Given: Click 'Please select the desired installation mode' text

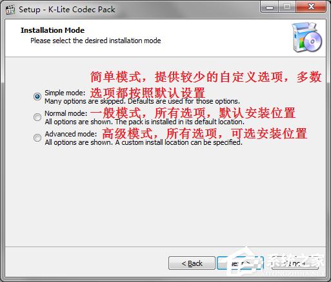Looking at the screenshot, I should [95, 41].
